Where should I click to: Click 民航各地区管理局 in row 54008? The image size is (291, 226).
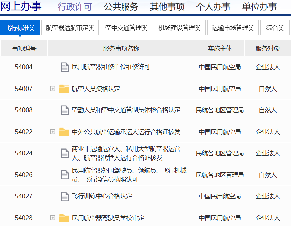click(x=220, y=110)
